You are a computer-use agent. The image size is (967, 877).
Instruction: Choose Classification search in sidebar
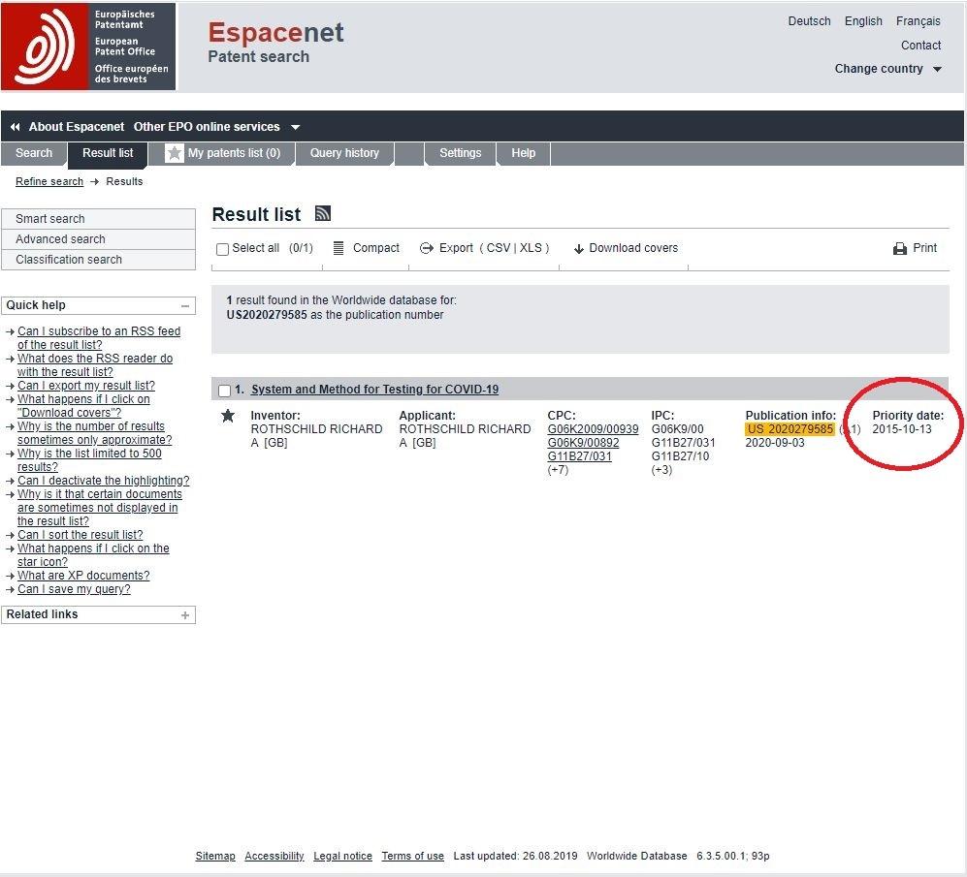tap(99, 260)
